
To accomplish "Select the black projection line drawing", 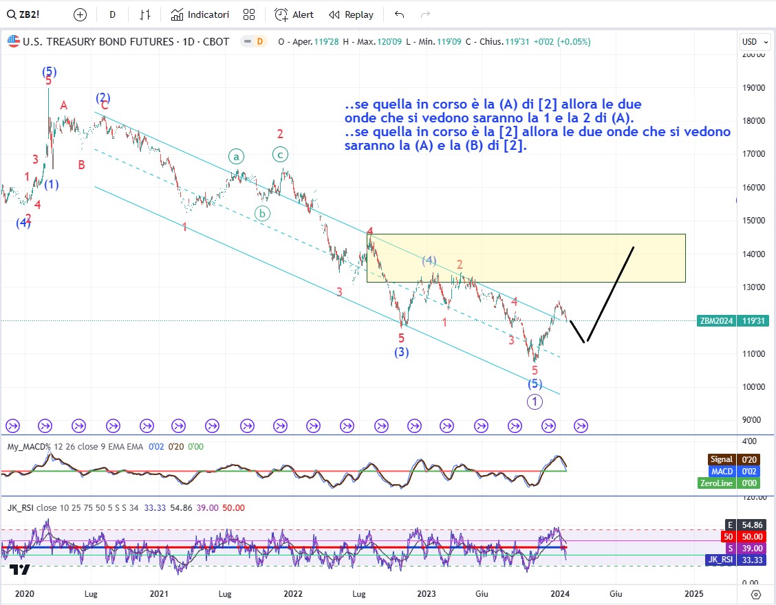I will [602, 295].
